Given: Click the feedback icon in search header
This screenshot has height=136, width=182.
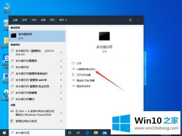Looking at the screenshot, I should click(x=130, y=20).
